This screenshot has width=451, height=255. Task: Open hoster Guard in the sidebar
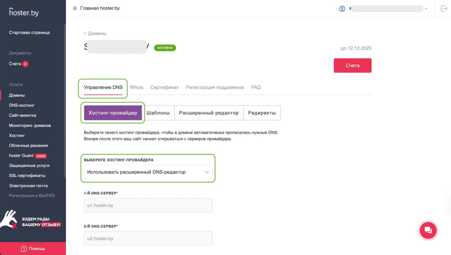[x=21, y=156]
